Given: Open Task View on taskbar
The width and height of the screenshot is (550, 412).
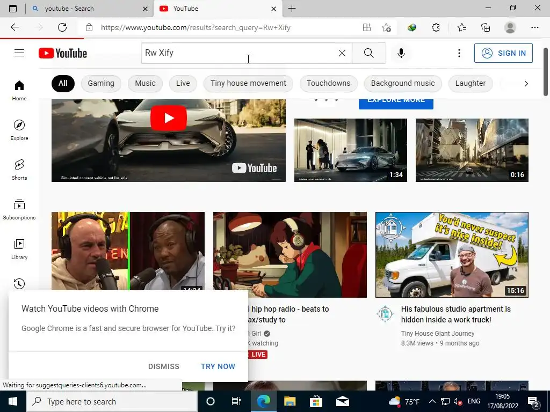Looking at the screenshot, I should click(x=236, y=401).
